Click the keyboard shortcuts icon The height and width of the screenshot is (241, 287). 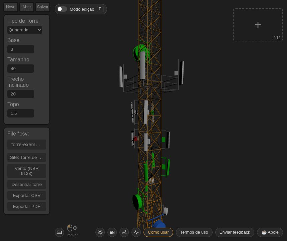point(59,232)
